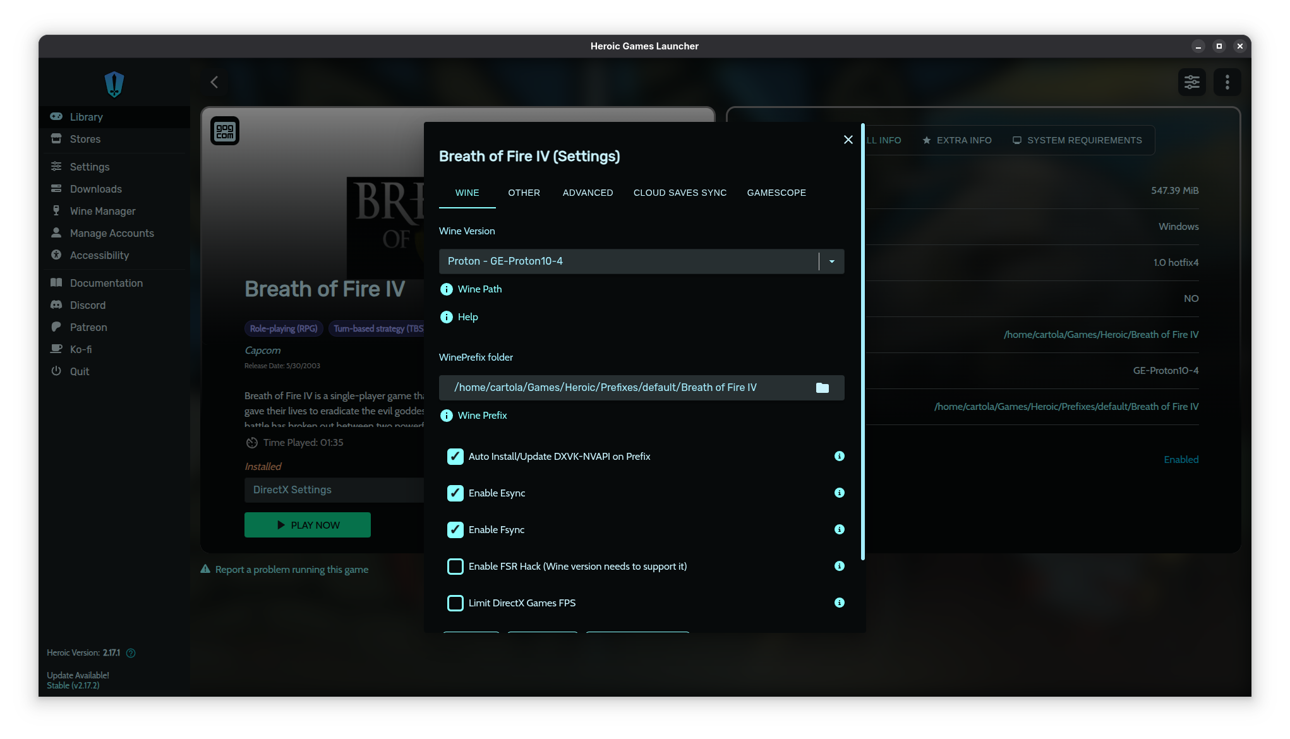Click the Heroic Version help question icon
Image resolution: width=1290 pixels, height=739 pixels.
[131, 653]
